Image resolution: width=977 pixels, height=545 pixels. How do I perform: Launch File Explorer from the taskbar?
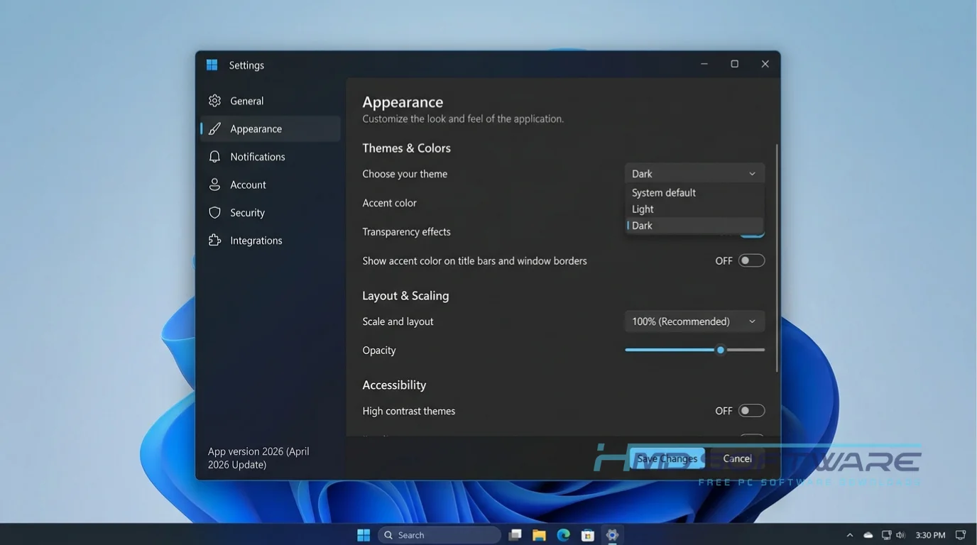coord(539,535)
